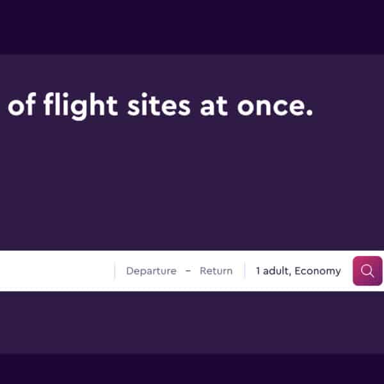384x384 pixels.
Task: Select the Return date field
Action: click(x=216, y=271)
